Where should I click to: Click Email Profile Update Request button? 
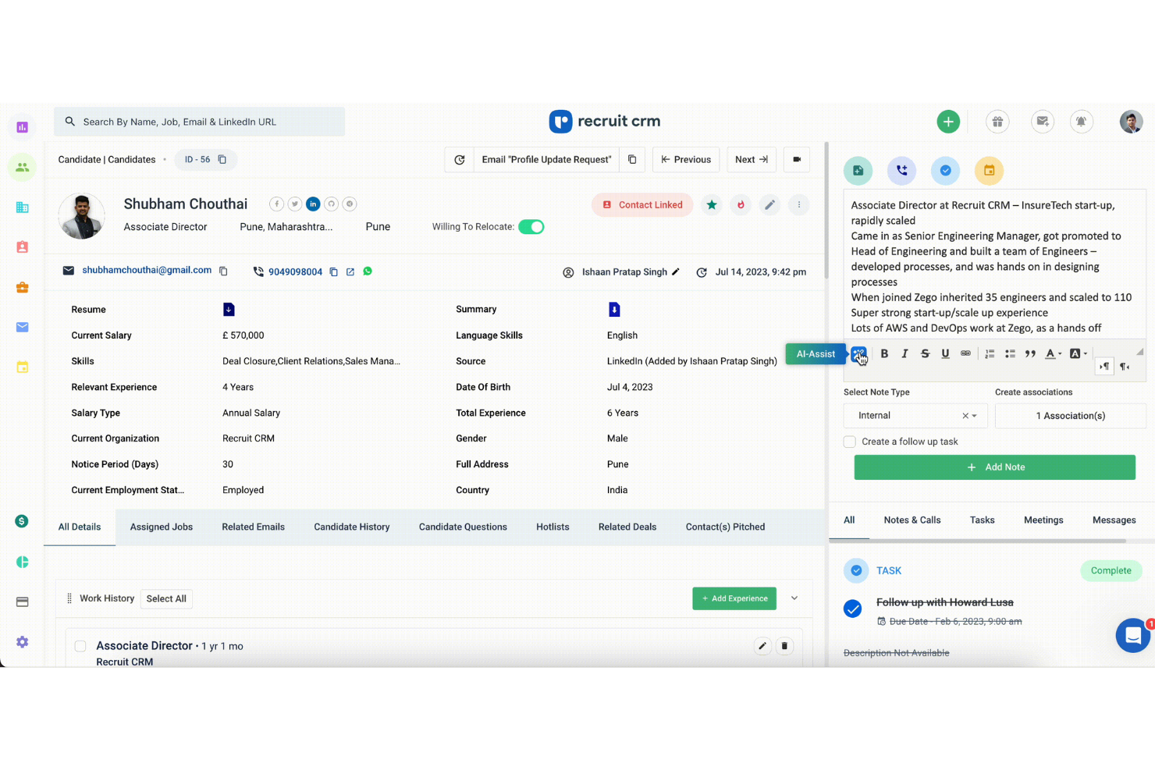(546, 159)
